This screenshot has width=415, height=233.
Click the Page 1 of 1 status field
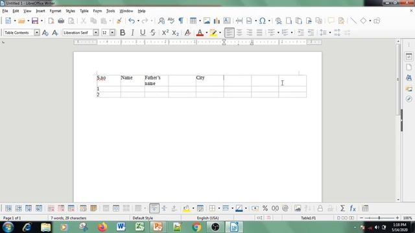pos(12,218)
